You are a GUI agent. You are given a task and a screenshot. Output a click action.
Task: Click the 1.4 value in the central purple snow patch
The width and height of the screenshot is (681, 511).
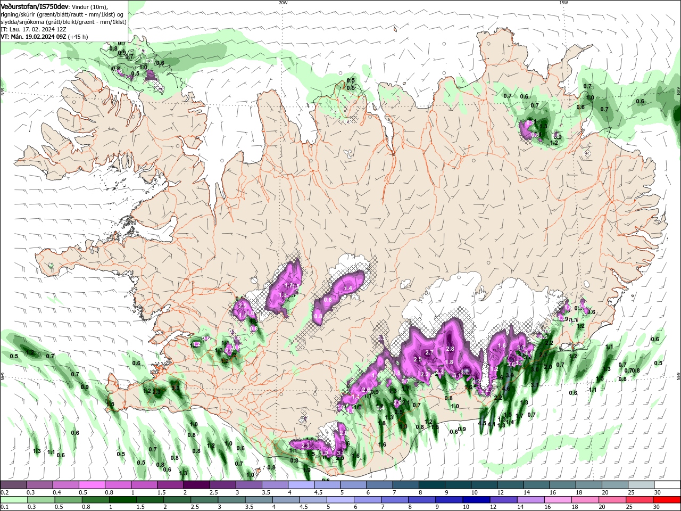point(348,288)
